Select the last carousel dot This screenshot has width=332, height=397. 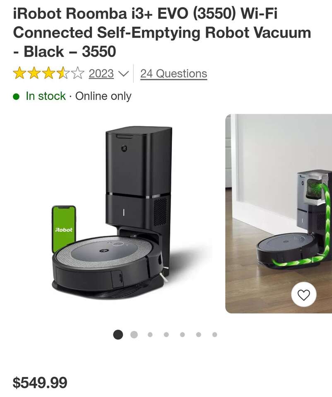point(215,335)
